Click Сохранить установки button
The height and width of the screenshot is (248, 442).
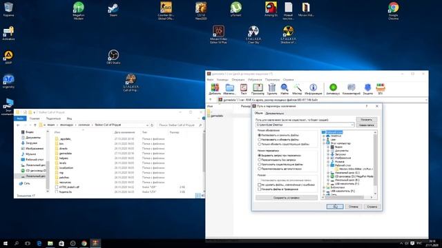287,198
